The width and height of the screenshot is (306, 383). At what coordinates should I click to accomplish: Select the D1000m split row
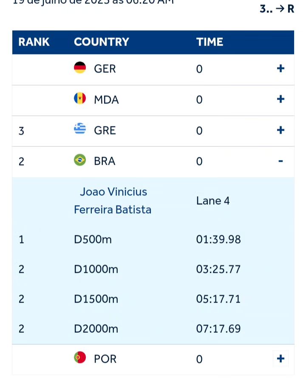(96, 269)
